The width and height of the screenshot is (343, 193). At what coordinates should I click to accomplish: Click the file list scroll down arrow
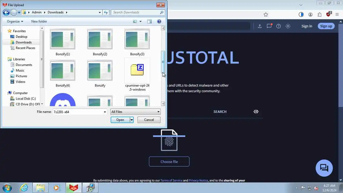pyautogui.click(x=163, y=104)
